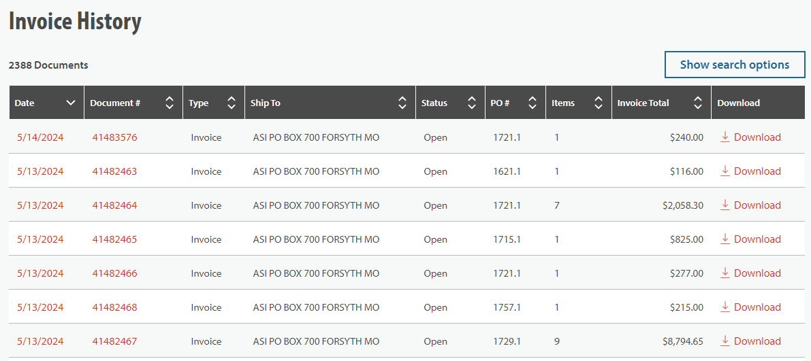
Task: Download the $277.00 invoice via Download text
Action: tap(757, 273)
